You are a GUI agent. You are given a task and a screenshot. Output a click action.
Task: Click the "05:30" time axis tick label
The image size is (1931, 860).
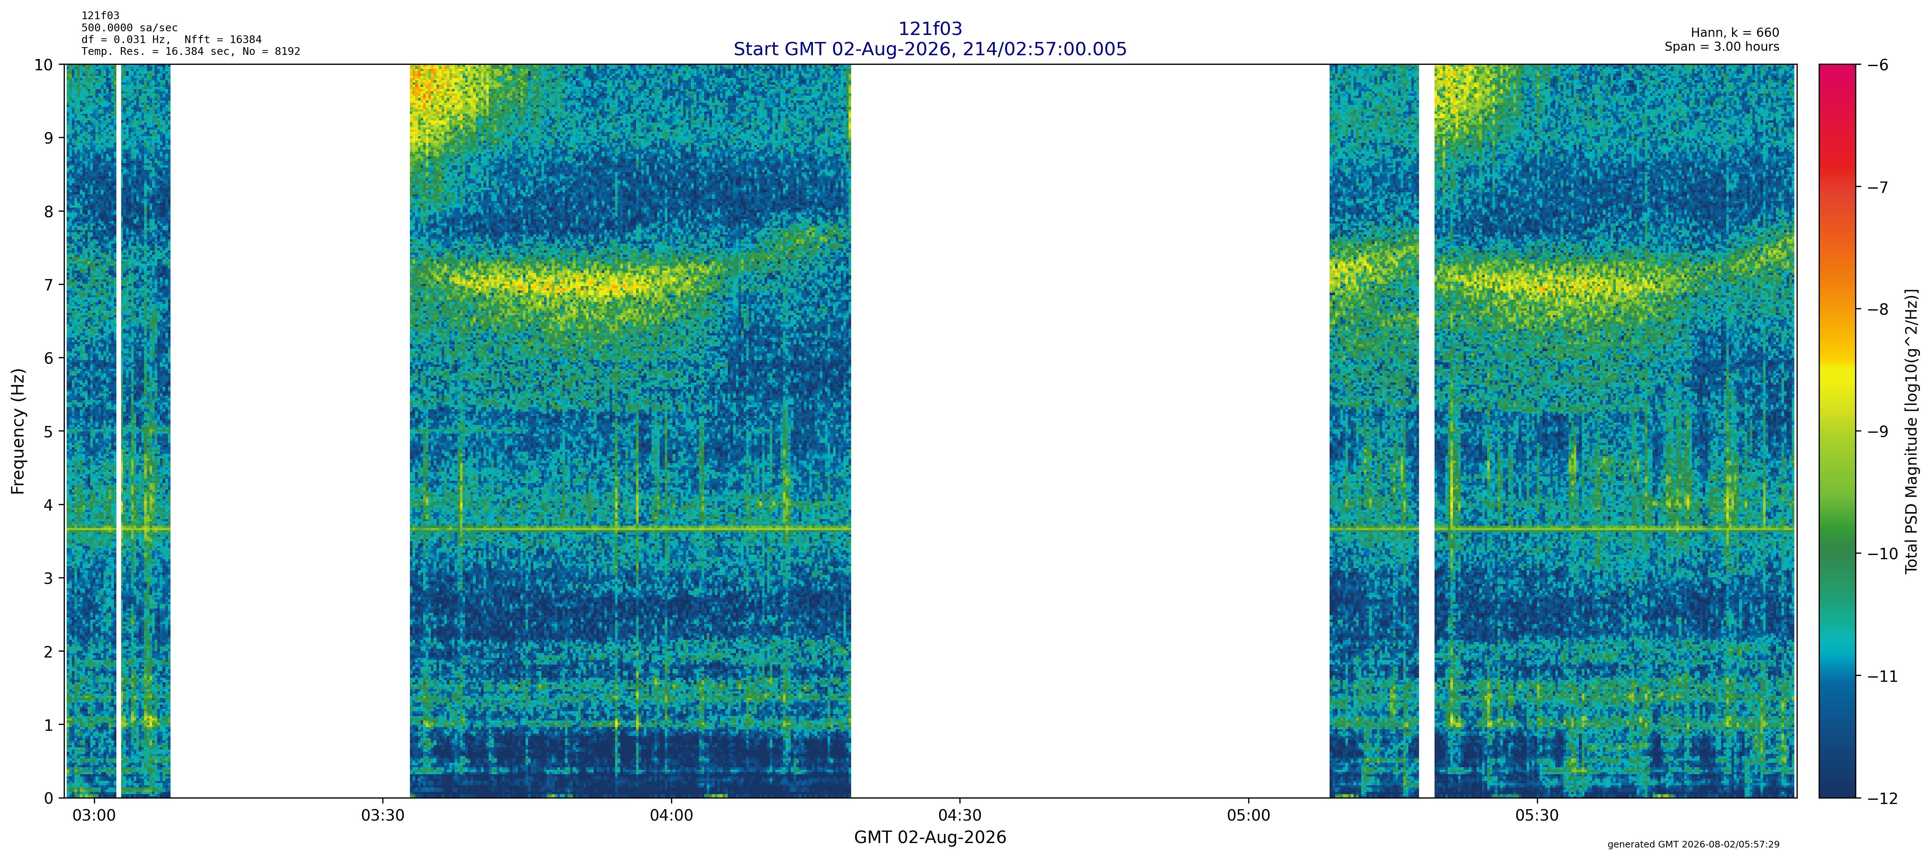click(x=1537, y=815)
